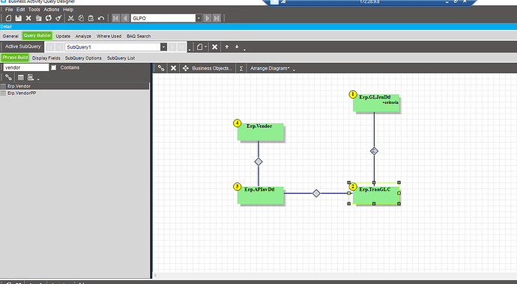Click the sigma calculated field icon
Screen dimensions: 517x284
point(241,68)
